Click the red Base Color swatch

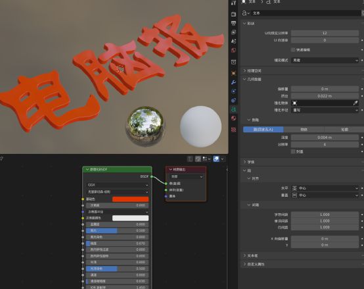coord(131,199)
